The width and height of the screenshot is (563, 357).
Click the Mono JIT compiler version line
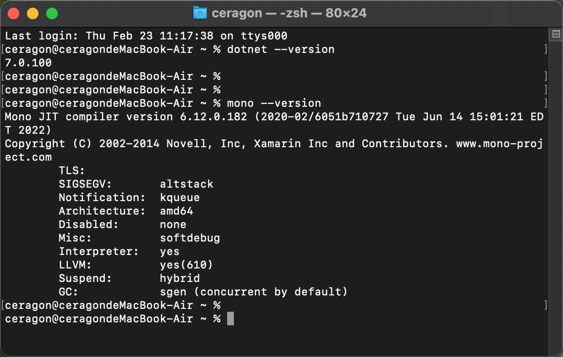tap(192, 116)
